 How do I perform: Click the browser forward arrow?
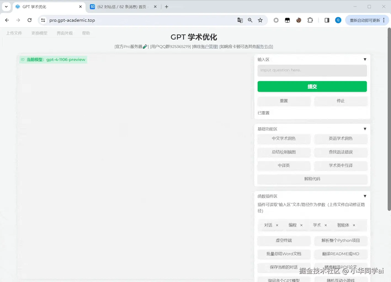[x=18, y=20]
